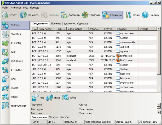
Task: Click Whois icon below connections list
Action: pos(65,97)
